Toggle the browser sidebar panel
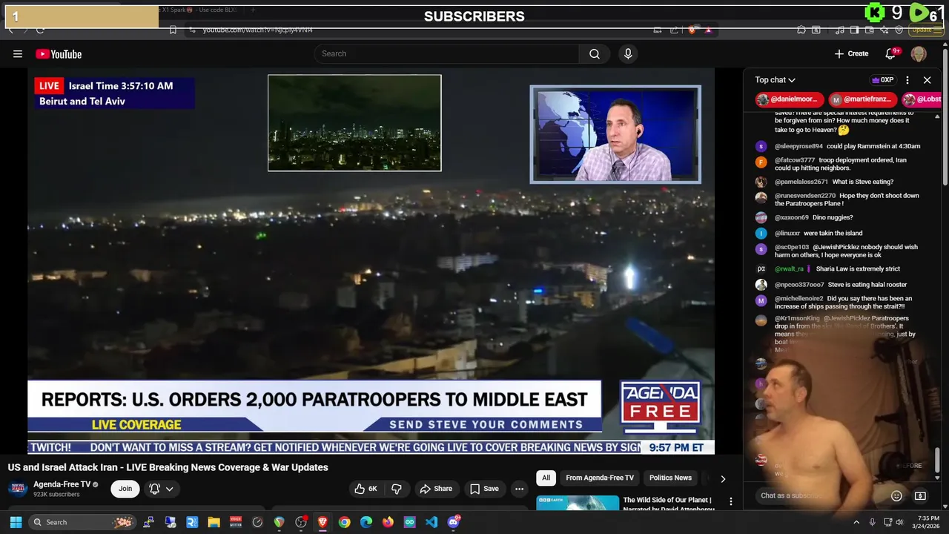This screenshot has height=534, width=949. [x=854, y=30]
